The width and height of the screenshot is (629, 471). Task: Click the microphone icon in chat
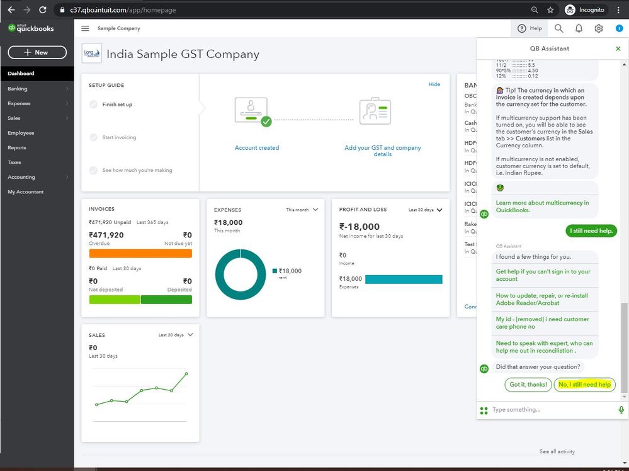point(621,410)
